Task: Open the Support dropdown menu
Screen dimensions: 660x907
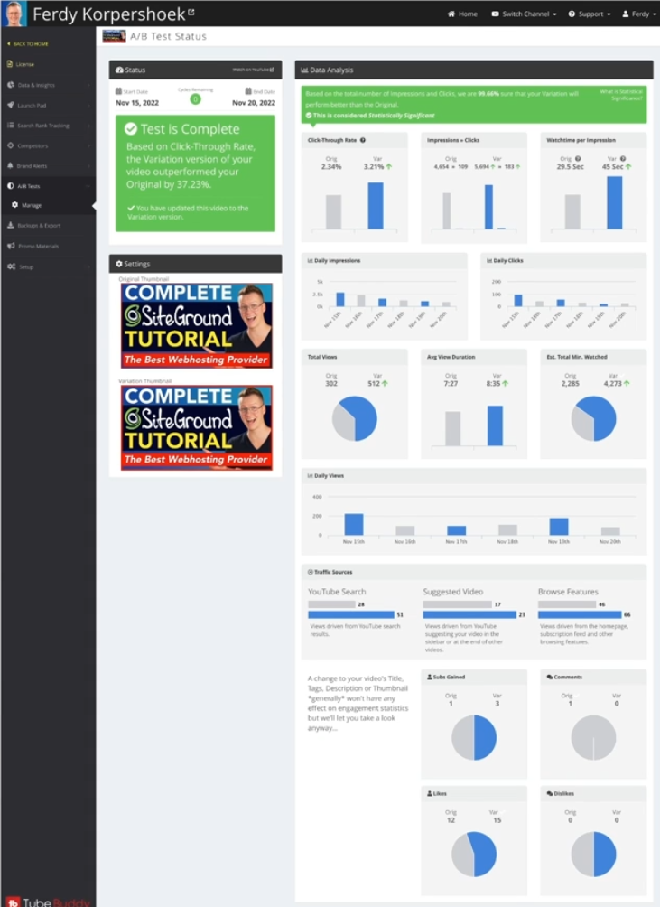Action: coord(590,14)
